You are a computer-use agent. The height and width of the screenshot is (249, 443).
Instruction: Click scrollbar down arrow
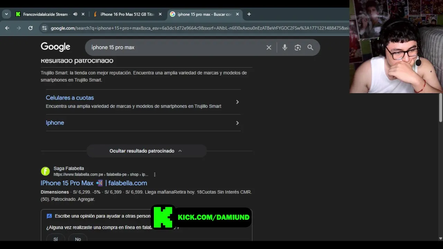441,238
